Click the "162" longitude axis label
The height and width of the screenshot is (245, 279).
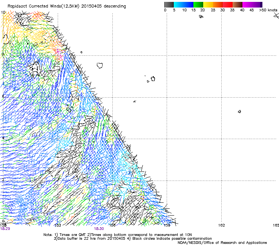222,225
